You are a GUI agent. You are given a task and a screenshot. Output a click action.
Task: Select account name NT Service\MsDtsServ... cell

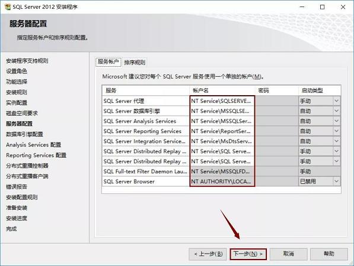[222, 141]
